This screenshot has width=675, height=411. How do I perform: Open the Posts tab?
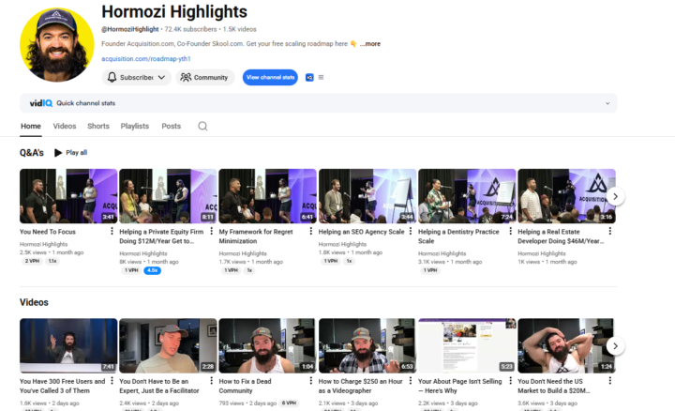click(171, 127)
